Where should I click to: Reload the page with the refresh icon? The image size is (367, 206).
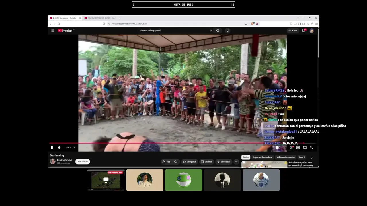coord(59,24)
